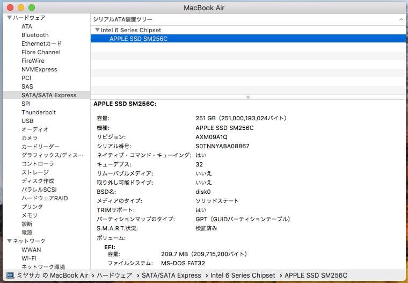Click the ネットワーク section header
The image size is (408, 283).
(29, 241)
